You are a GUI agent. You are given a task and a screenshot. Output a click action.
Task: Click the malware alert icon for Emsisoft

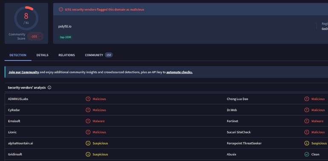pos(88,121)
